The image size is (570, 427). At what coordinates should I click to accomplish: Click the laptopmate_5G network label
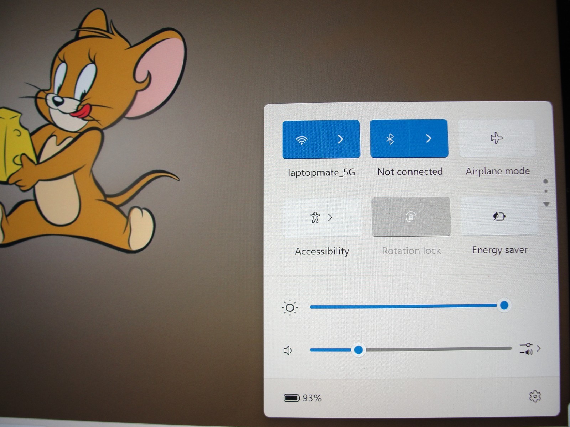pyautogui.click(x=321, y=173)
